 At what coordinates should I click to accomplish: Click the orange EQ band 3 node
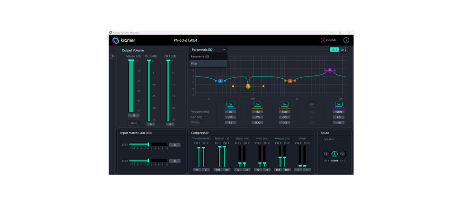pos(290,81)
